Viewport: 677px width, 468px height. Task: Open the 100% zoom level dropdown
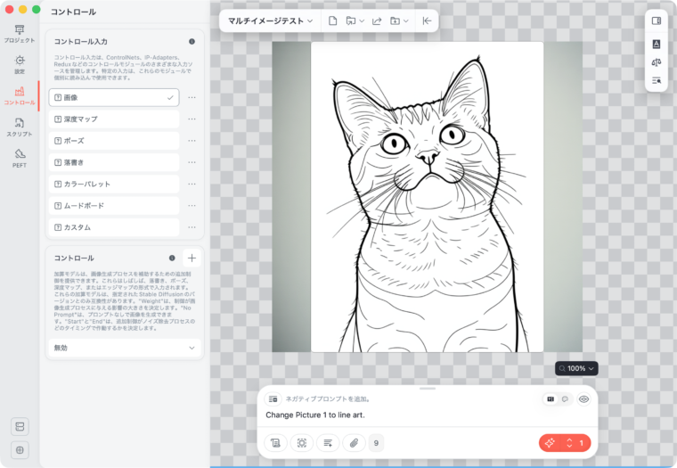(575, 368)
